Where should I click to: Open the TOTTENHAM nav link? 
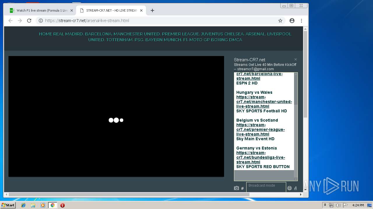pos(120,40)
